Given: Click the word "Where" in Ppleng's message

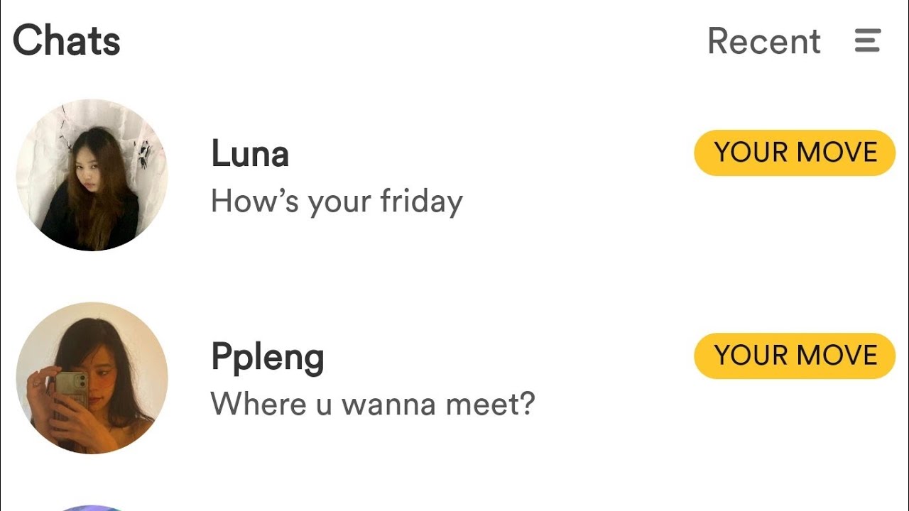Looking at the screenshot, I should click(258, 405).
